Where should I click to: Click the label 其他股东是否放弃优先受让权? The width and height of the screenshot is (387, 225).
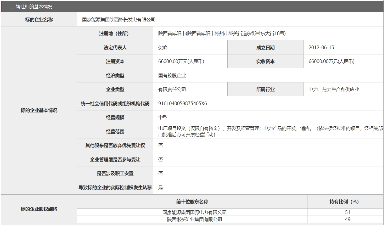(115, 145)
